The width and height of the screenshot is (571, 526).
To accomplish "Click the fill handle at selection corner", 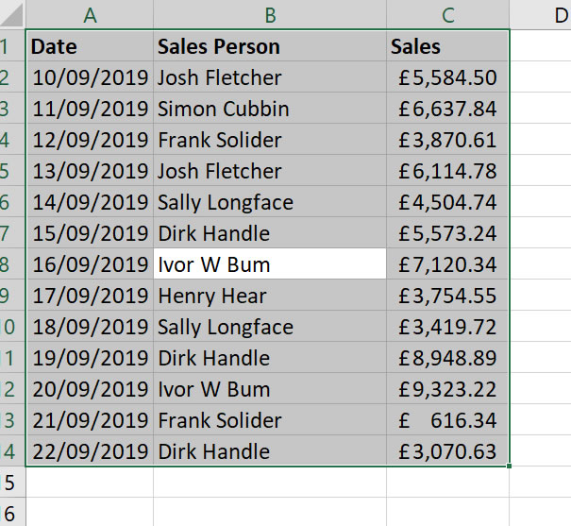I will (510, 466).
